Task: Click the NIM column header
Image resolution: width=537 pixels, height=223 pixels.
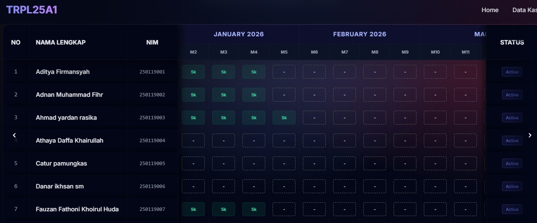Action: [x=152, y=42]
